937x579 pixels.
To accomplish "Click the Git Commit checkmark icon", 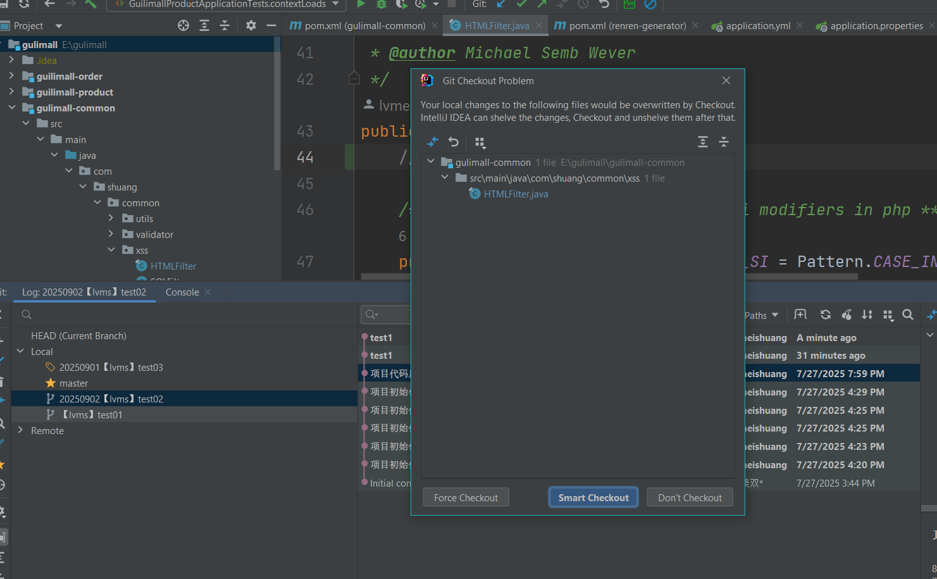I will 521,4.
